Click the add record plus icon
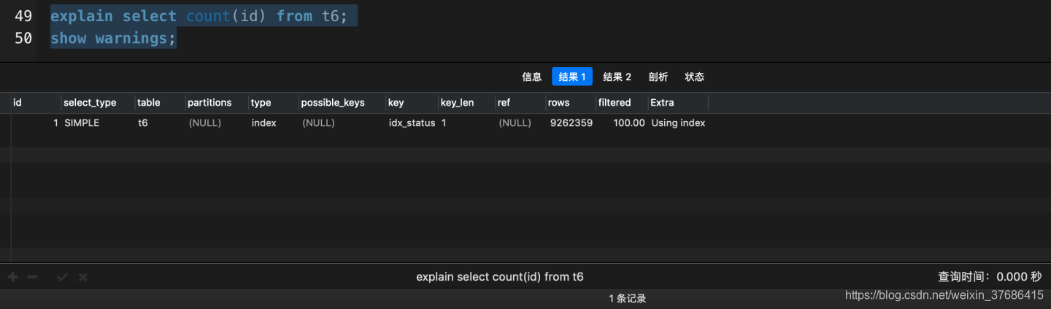Screen dimensions: 1051x309 (x=12, y=277)
